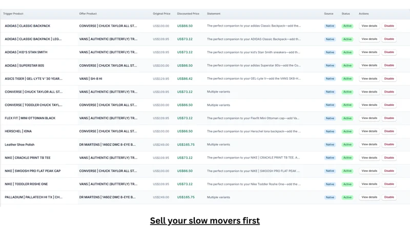Disable the ADIDAS | SUPERSTAR 80S offer
This screenshot has width=410, height=230.
(x=389, y=65)
